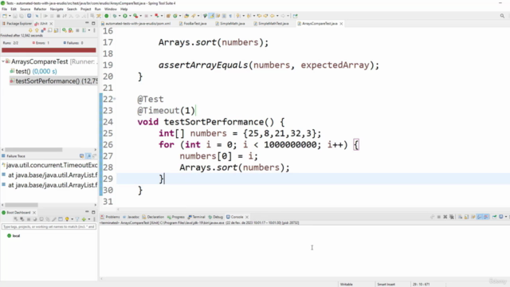Click the filter funnel icon in Boot Dashboard
Screen dimensions: 510x287
click(77, 219)
